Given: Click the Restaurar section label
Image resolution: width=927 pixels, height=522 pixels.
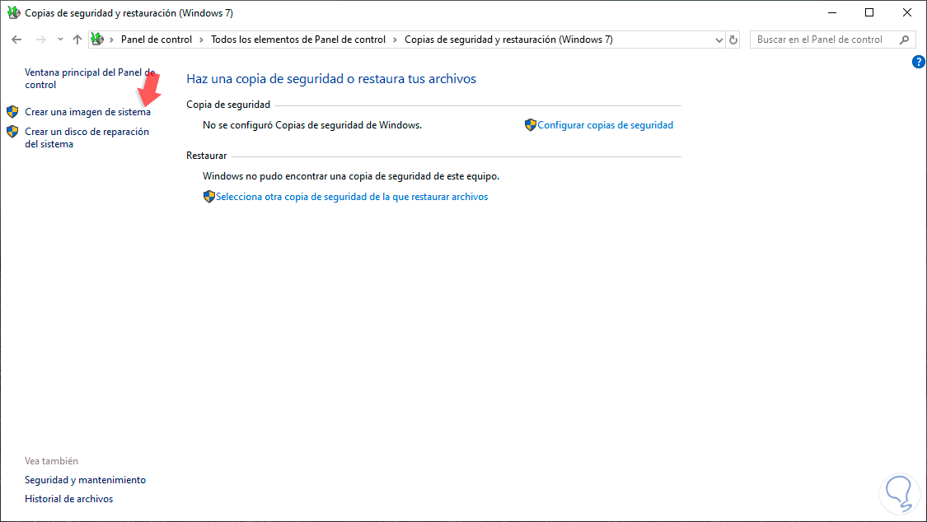Looking at the screenshot, I should 206,156.
